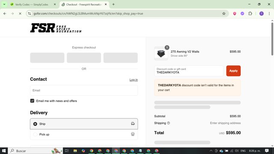This screenshot has height=154, width=274.
Task: Go back to the previous page
Action: coord(5,13)
